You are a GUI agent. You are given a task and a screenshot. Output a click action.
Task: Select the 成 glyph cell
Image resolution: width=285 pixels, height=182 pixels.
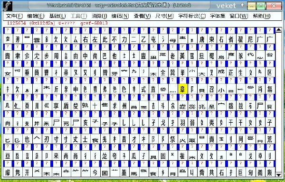(221, 73)
